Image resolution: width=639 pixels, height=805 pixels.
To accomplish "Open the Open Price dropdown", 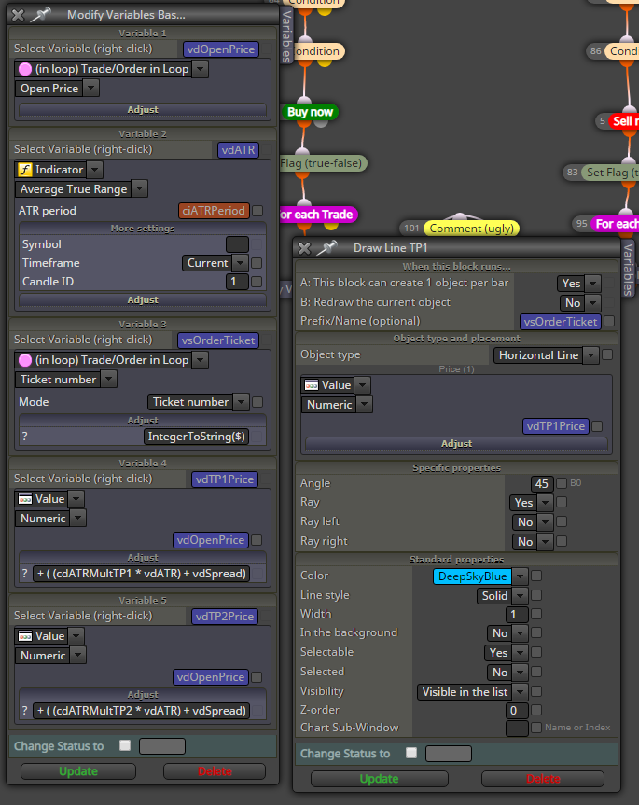I will 90,89.
